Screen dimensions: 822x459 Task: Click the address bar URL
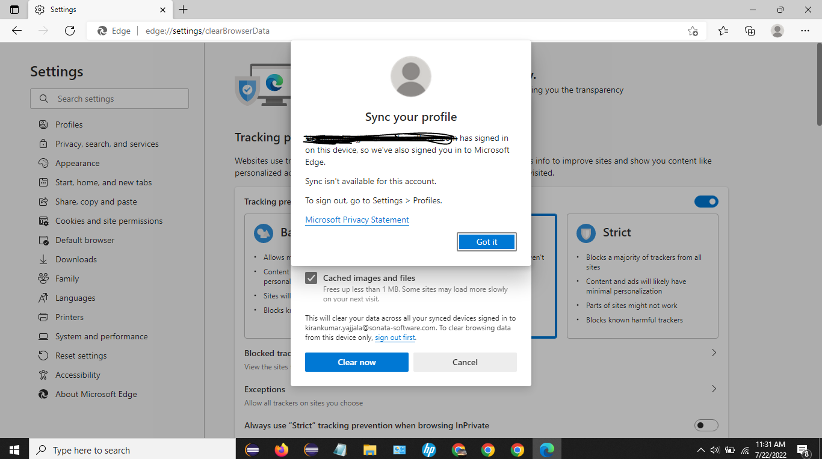(x=208, y=31)
